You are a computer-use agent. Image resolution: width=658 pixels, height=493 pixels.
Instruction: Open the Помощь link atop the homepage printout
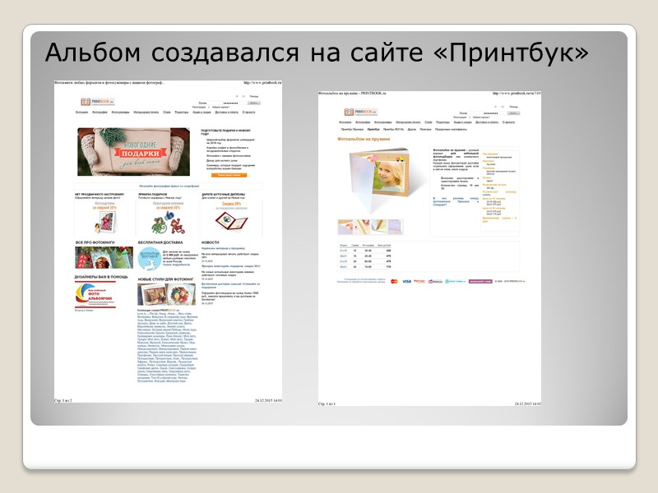click(x=254, y=96)
